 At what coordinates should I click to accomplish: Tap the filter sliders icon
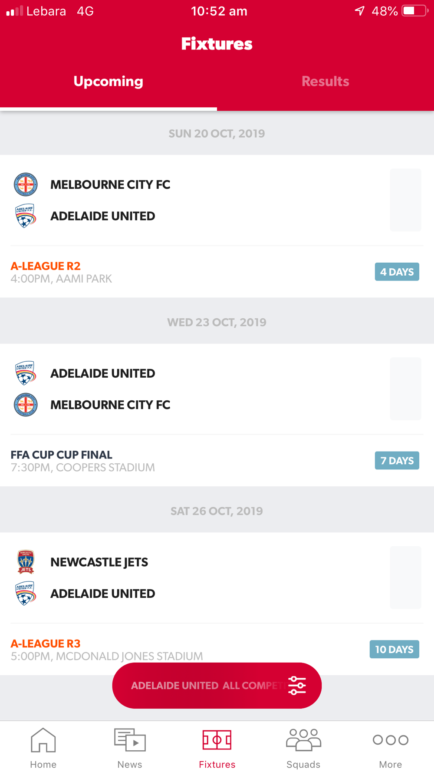tap(297, 686)
